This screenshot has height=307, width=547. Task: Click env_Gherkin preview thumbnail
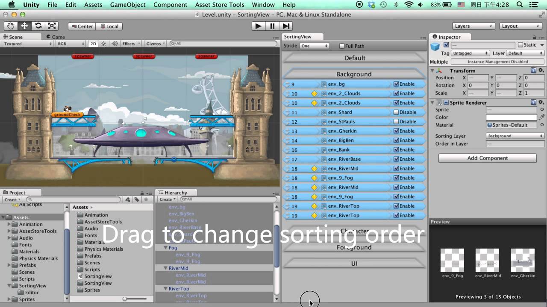click(523, 260)
